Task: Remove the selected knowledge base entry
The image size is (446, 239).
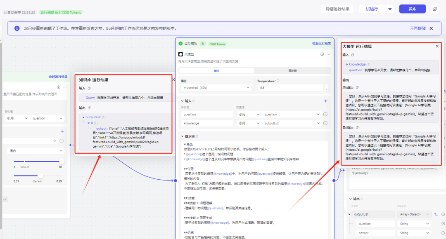Action: click(x=62, y=141)
